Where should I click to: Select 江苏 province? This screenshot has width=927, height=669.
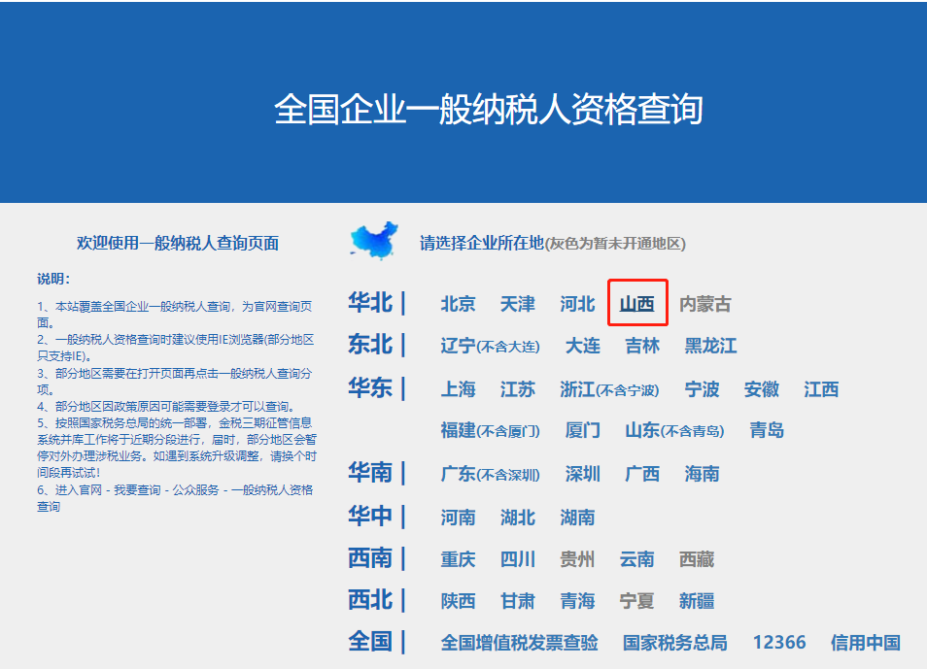(x=518, y=388)
